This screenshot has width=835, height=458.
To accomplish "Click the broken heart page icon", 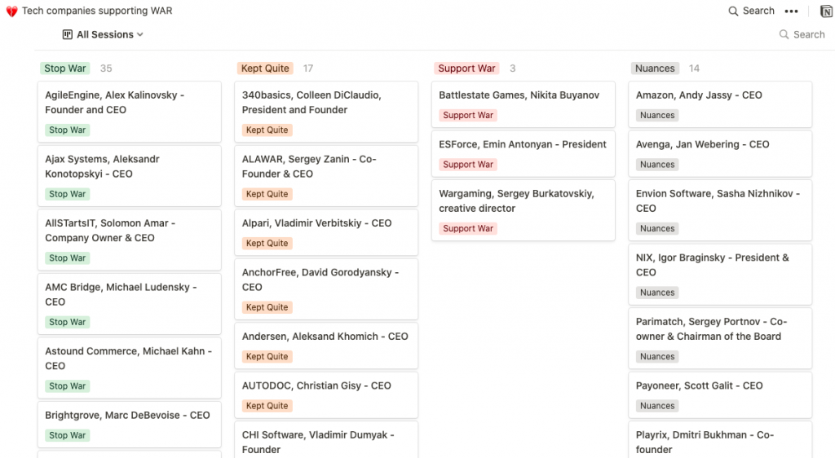I will 11,11.
